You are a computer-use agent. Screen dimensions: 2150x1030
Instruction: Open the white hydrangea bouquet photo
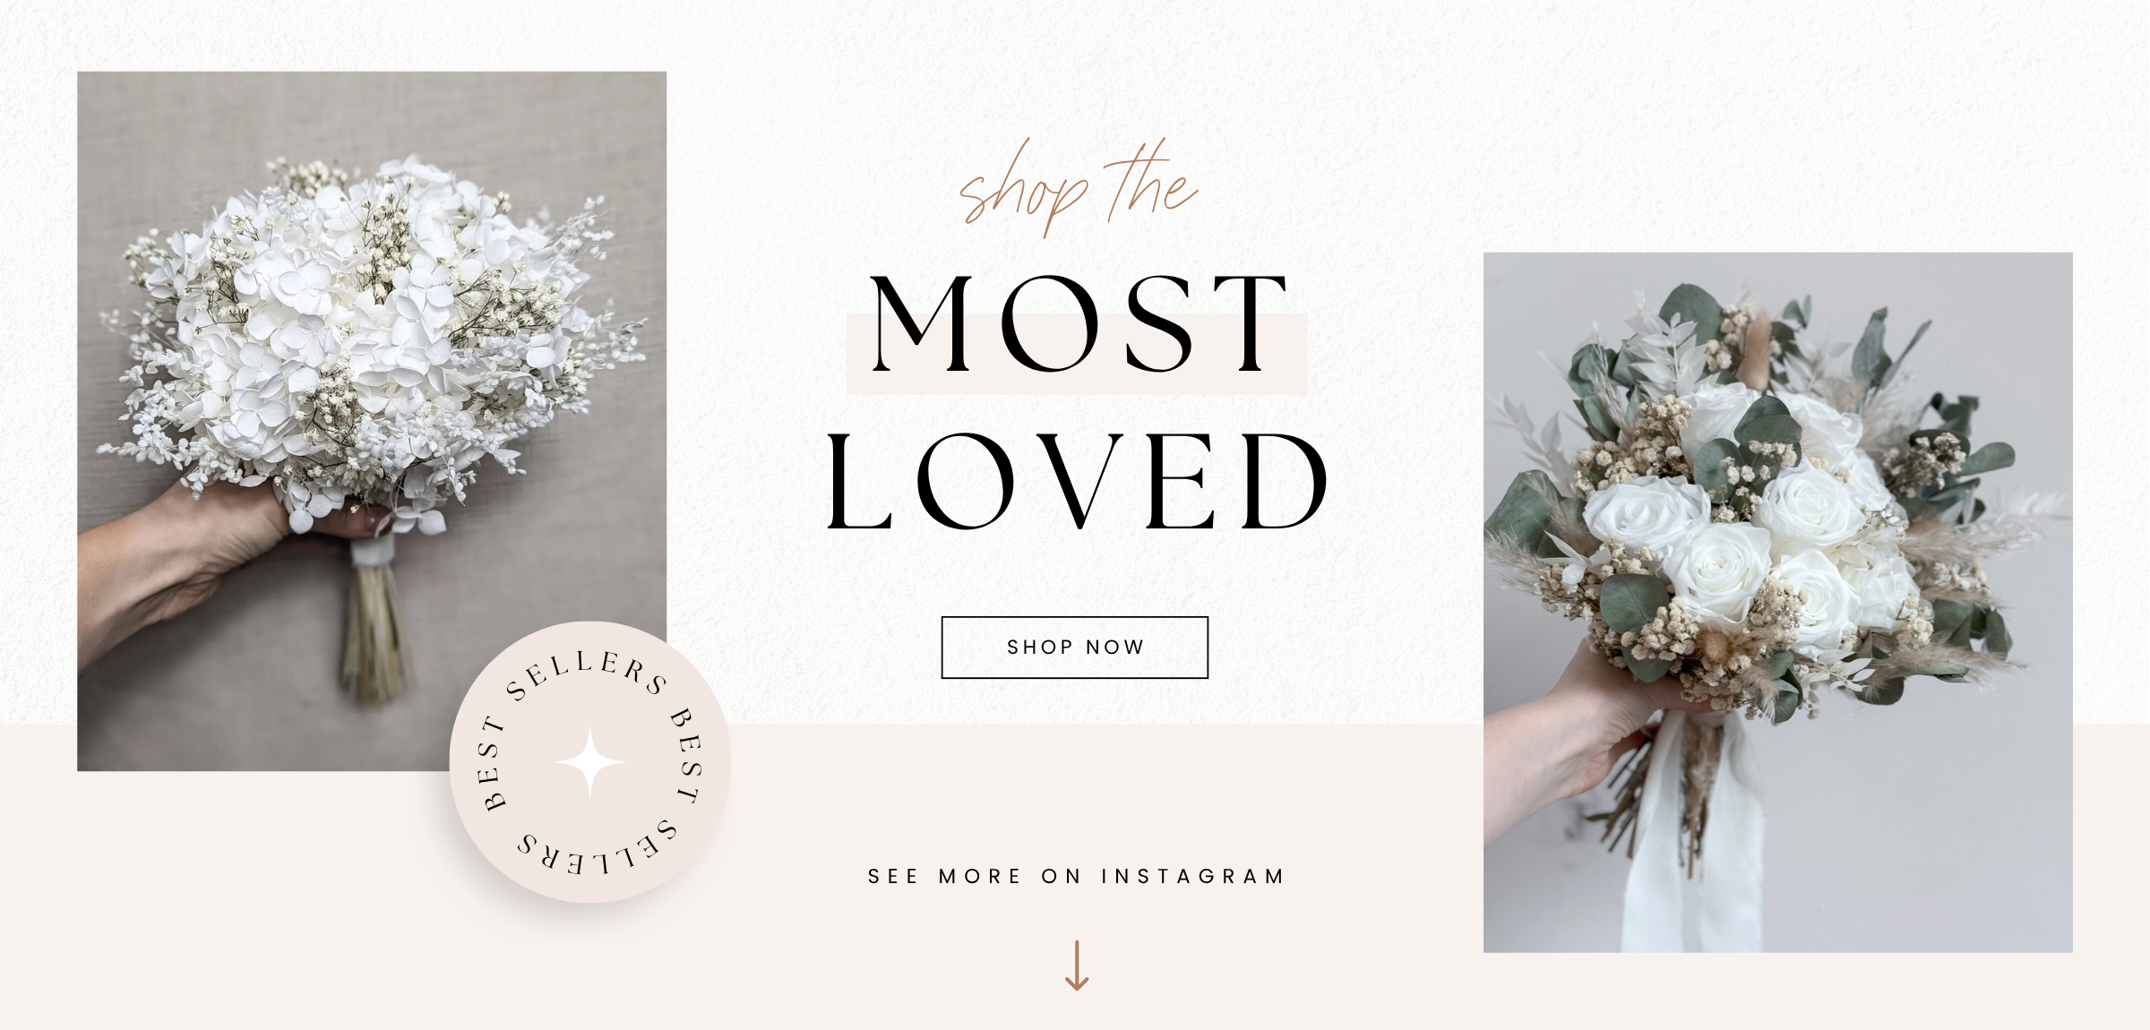(x=372, y=421)
